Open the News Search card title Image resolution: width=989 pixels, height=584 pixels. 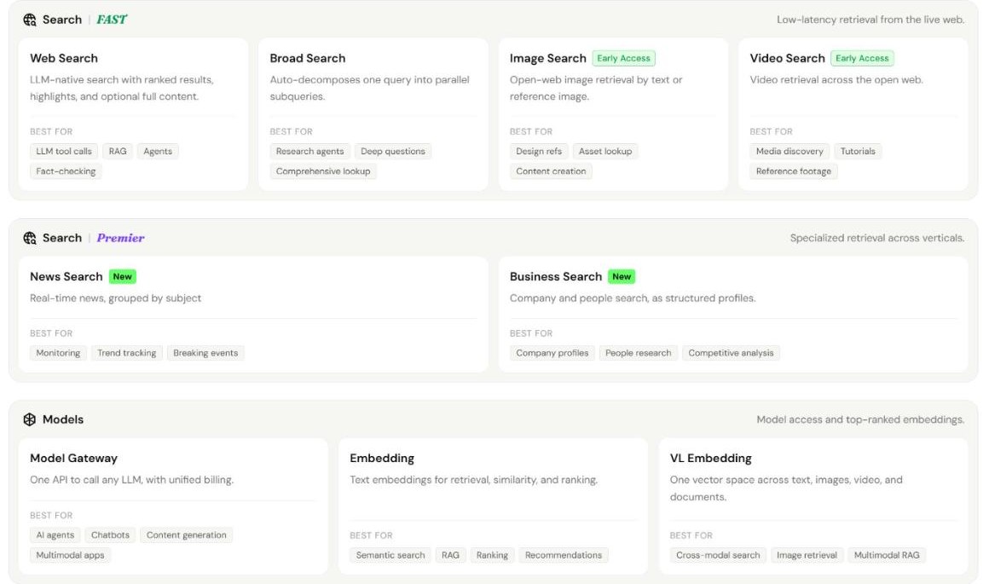(67, 276)
